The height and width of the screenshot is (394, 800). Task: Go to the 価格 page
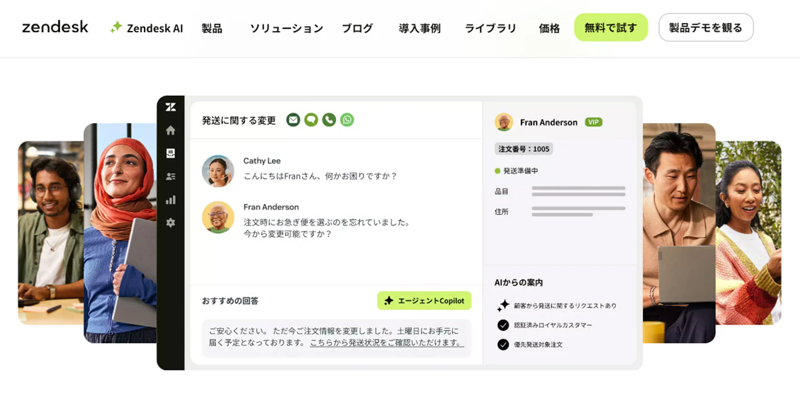(549, 28)
